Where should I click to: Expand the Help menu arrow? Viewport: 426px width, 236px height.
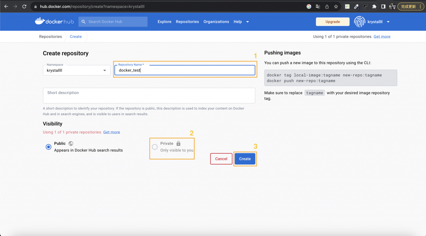248,22
